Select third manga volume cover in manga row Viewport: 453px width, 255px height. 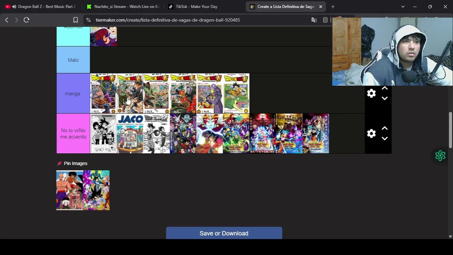[156, 93]
